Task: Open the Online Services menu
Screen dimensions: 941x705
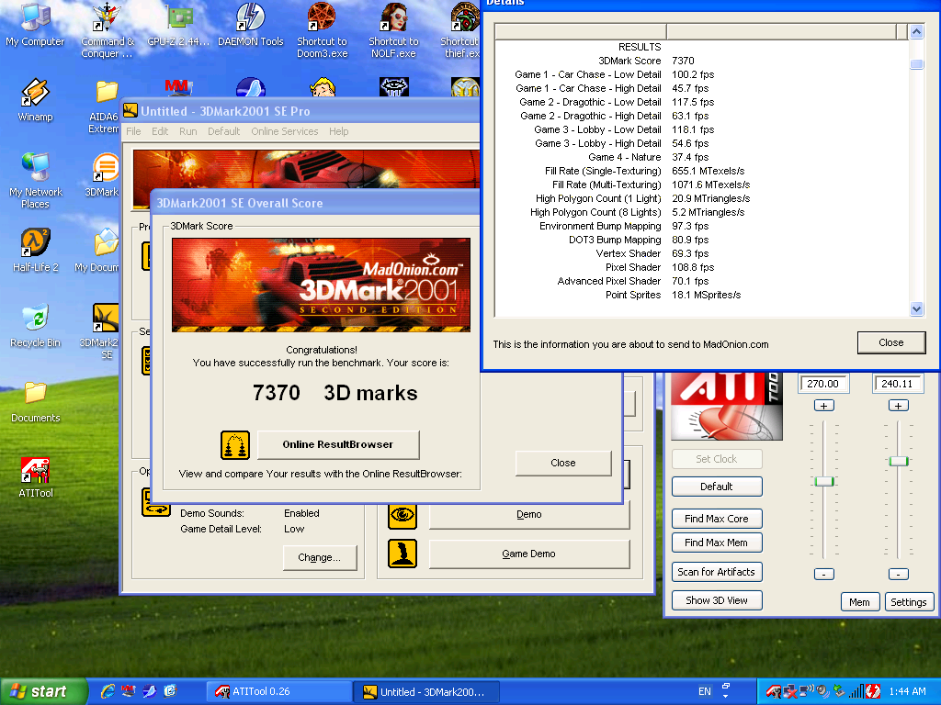Action: (x=285, y=131)
